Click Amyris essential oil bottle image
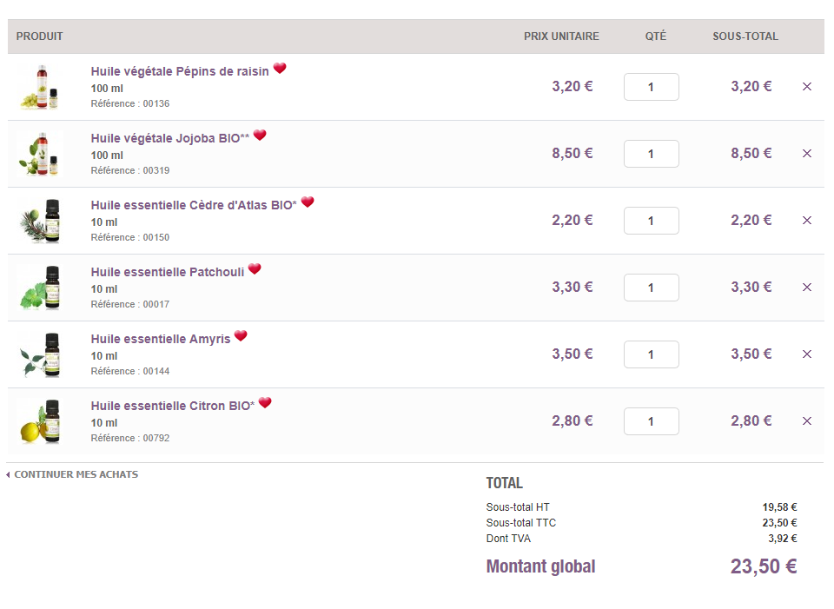Image resolution: width=834 pixels, height=609 pixels. pos(40,354)
